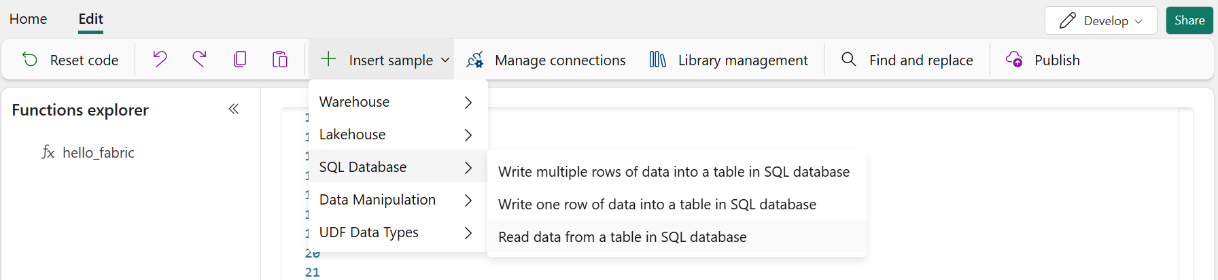Open the Develop mode dropdown

tap(1100, 20)
